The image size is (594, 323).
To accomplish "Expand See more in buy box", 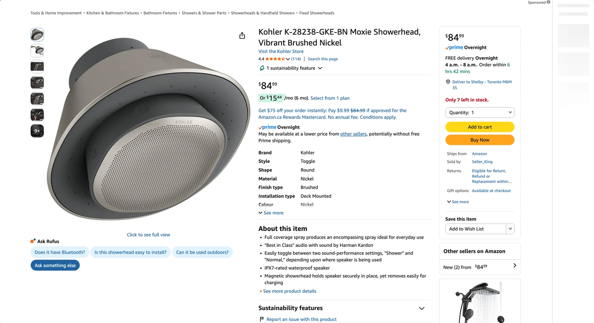I will coord(458,202).
